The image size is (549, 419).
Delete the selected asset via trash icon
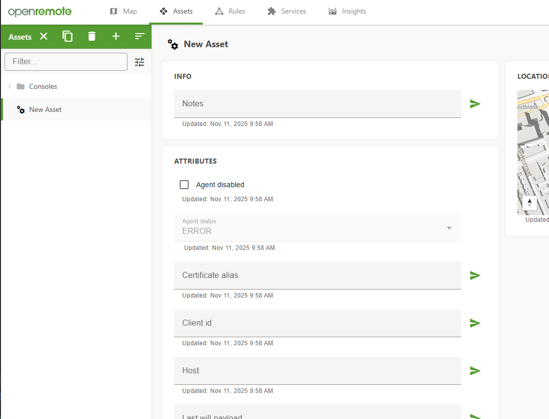(x=91, y=37)
